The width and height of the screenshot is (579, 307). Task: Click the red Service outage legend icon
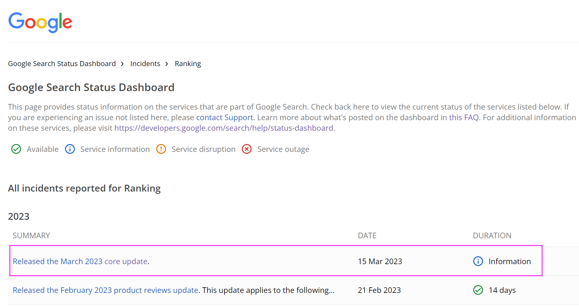coord(247,149)
